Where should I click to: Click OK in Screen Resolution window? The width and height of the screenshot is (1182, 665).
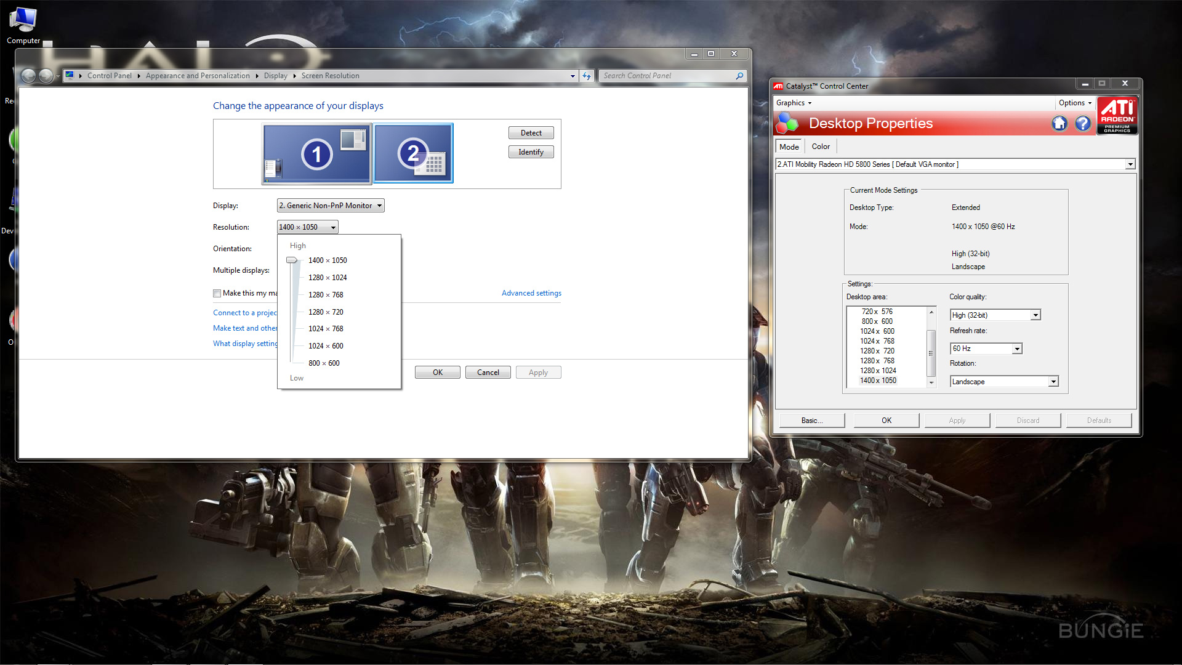[x=438, y=373]
